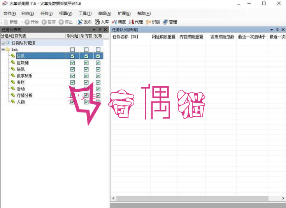Click the tag icon beside 人物
This screenshot has height=208, width=286.
pyautogui.click(x=13, y=101)
